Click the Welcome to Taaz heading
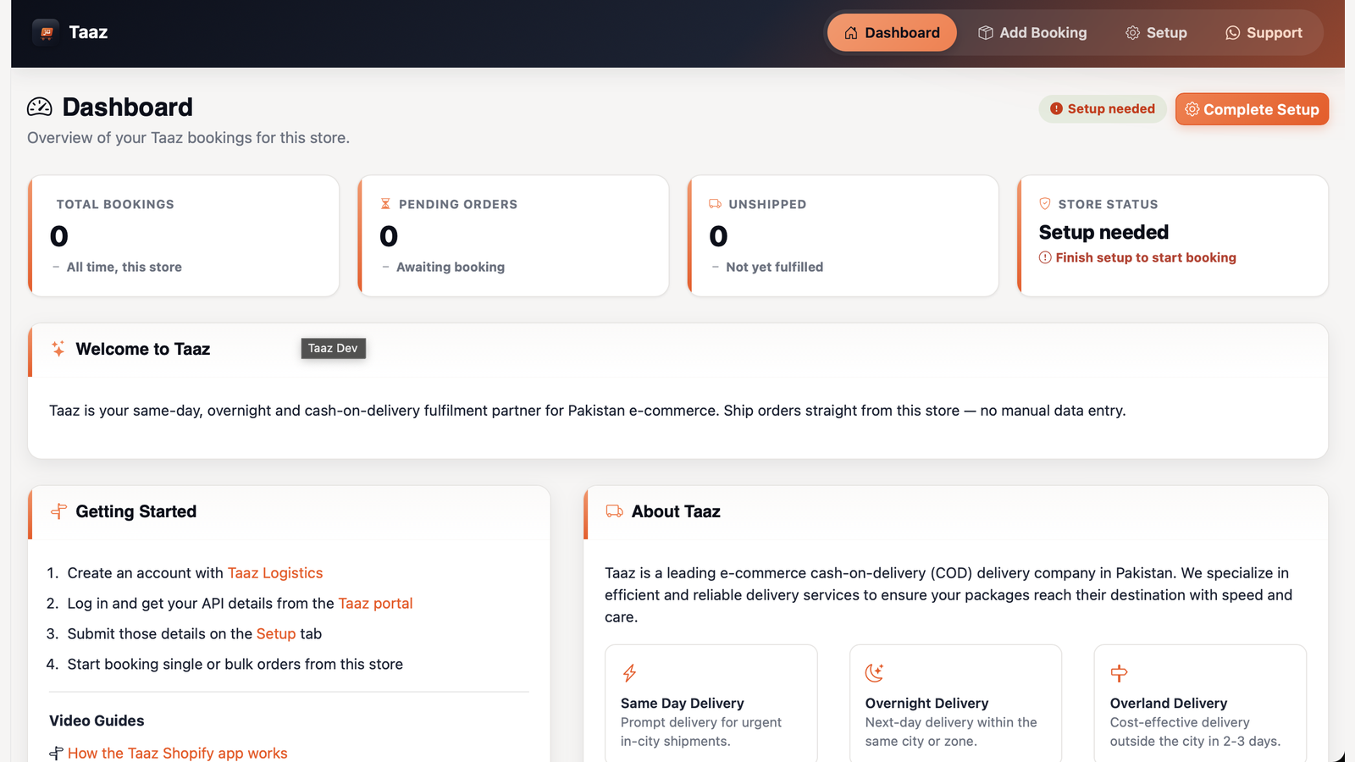The height and width of the screenshot is (762, 1355). coord(143,349)
